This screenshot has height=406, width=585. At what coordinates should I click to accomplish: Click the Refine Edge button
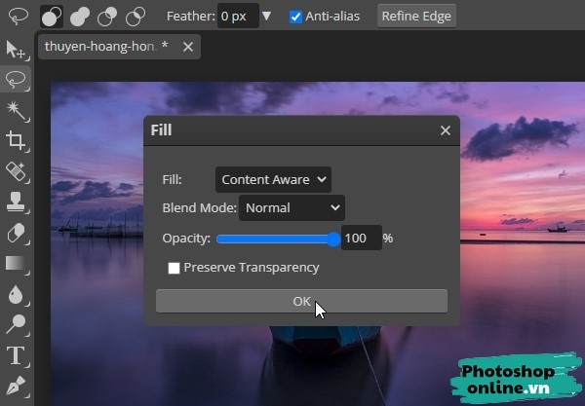tap(416, 17)
